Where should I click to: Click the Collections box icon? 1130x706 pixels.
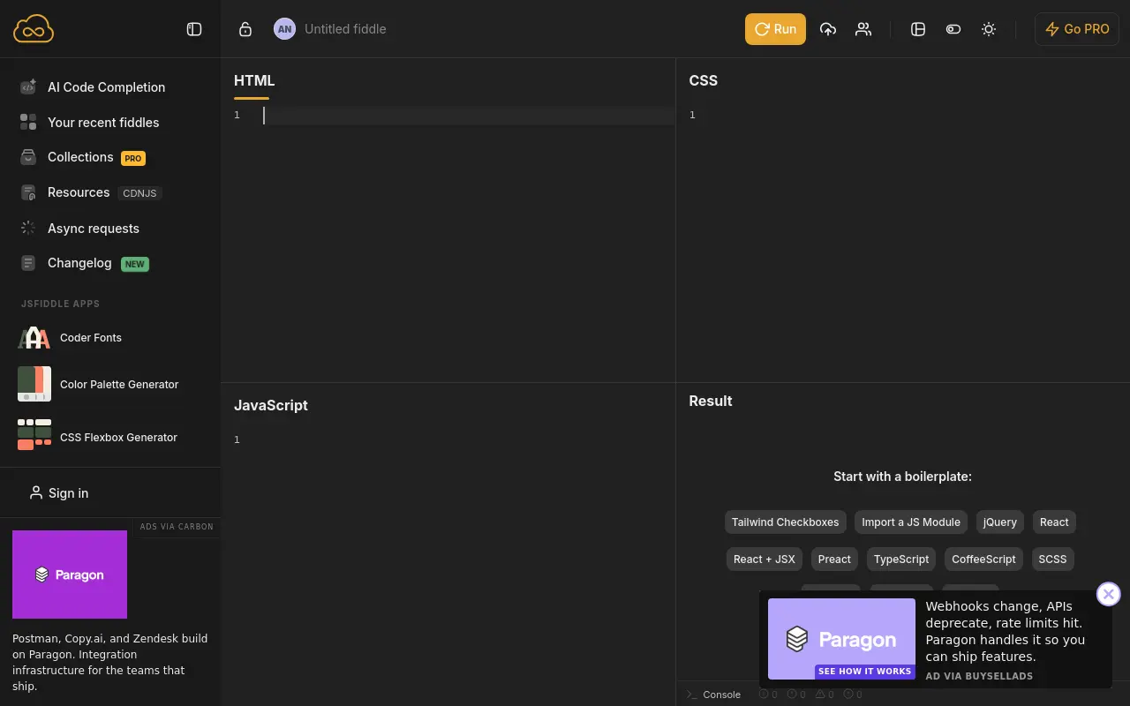[28, 157]
